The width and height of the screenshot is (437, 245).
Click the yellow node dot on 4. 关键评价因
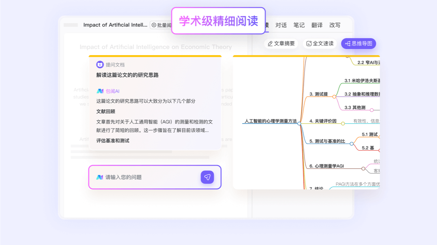pyautogui.click(x=343, y=124)
